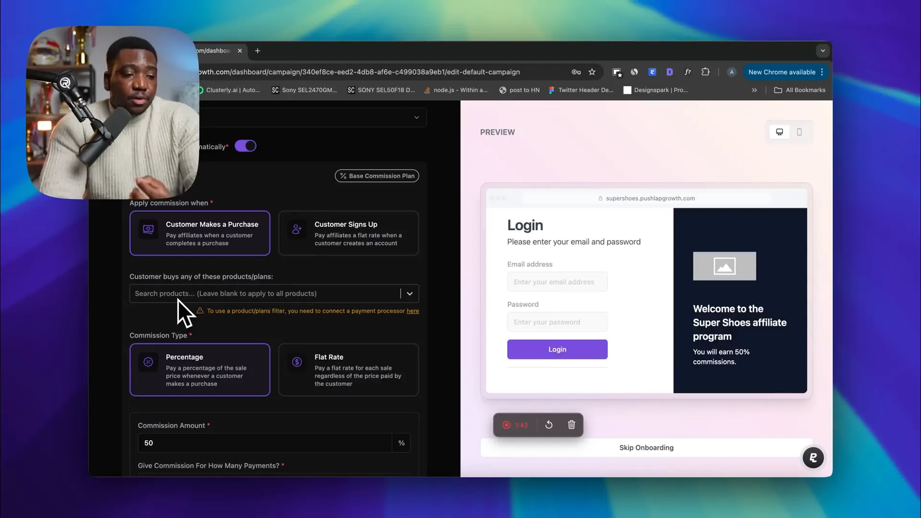Expand the products dropdown arrow
This screenshot has height=518, width=921.
coord(410,294)
